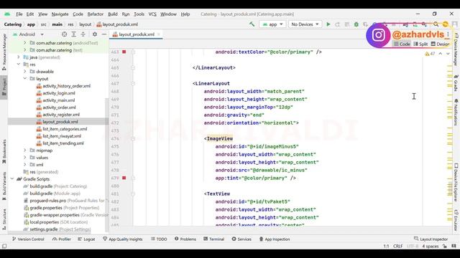Screen dimensions: 460x258
Task: Open Version Control tool window
Action: tap(28, 239)
